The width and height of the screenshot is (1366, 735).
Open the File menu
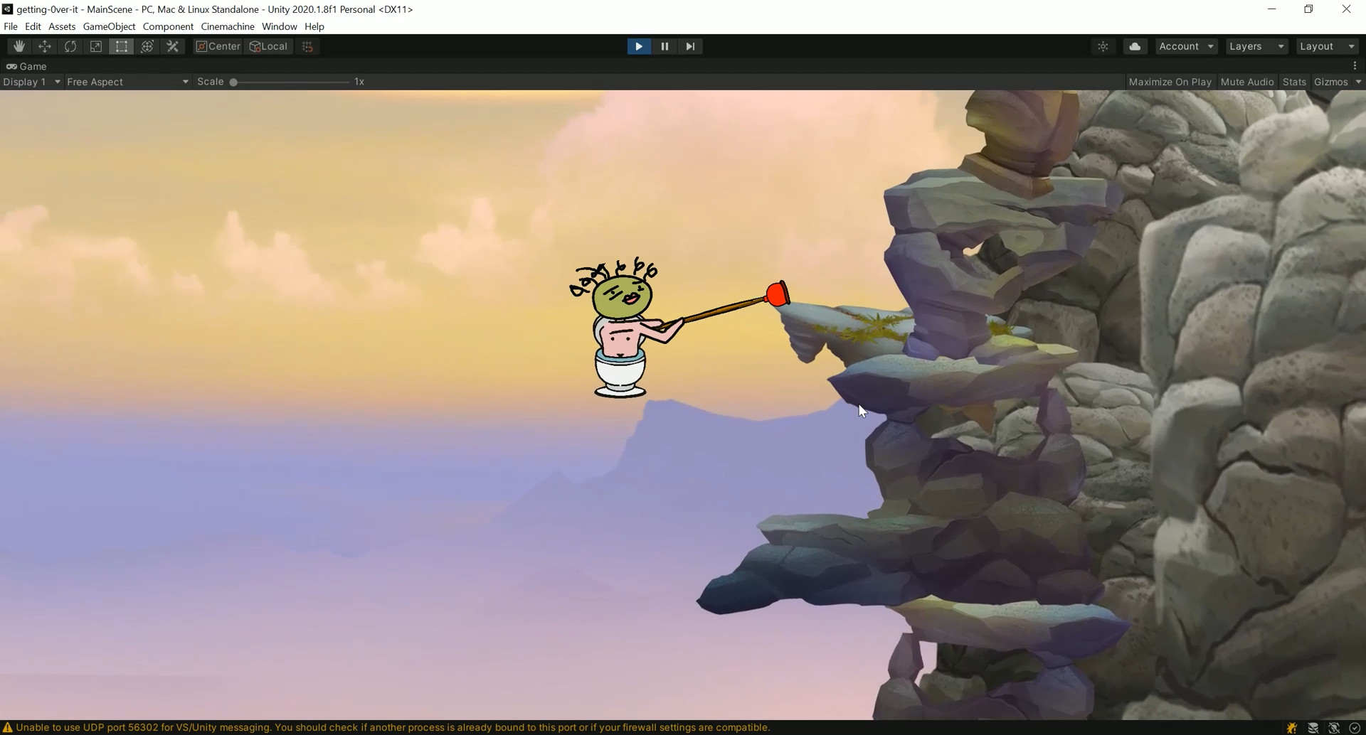(11, 26)
